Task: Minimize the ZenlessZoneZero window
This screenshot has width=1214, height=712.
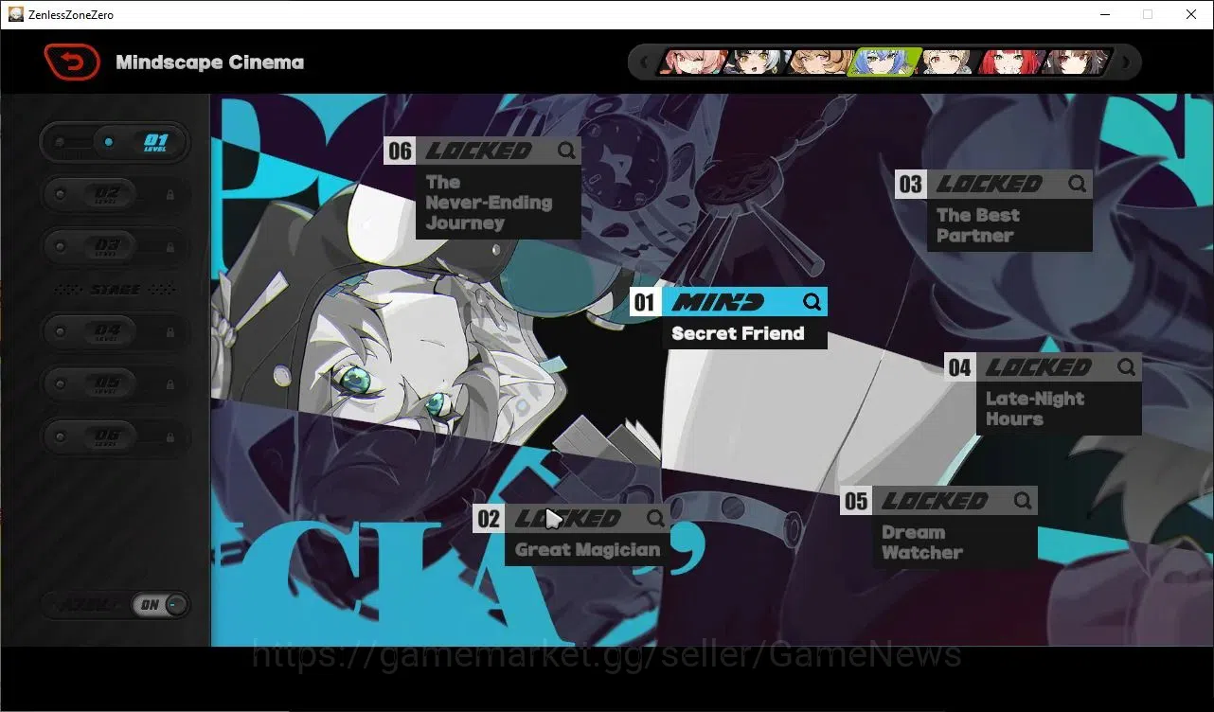Action: [x=1105, y=14]
